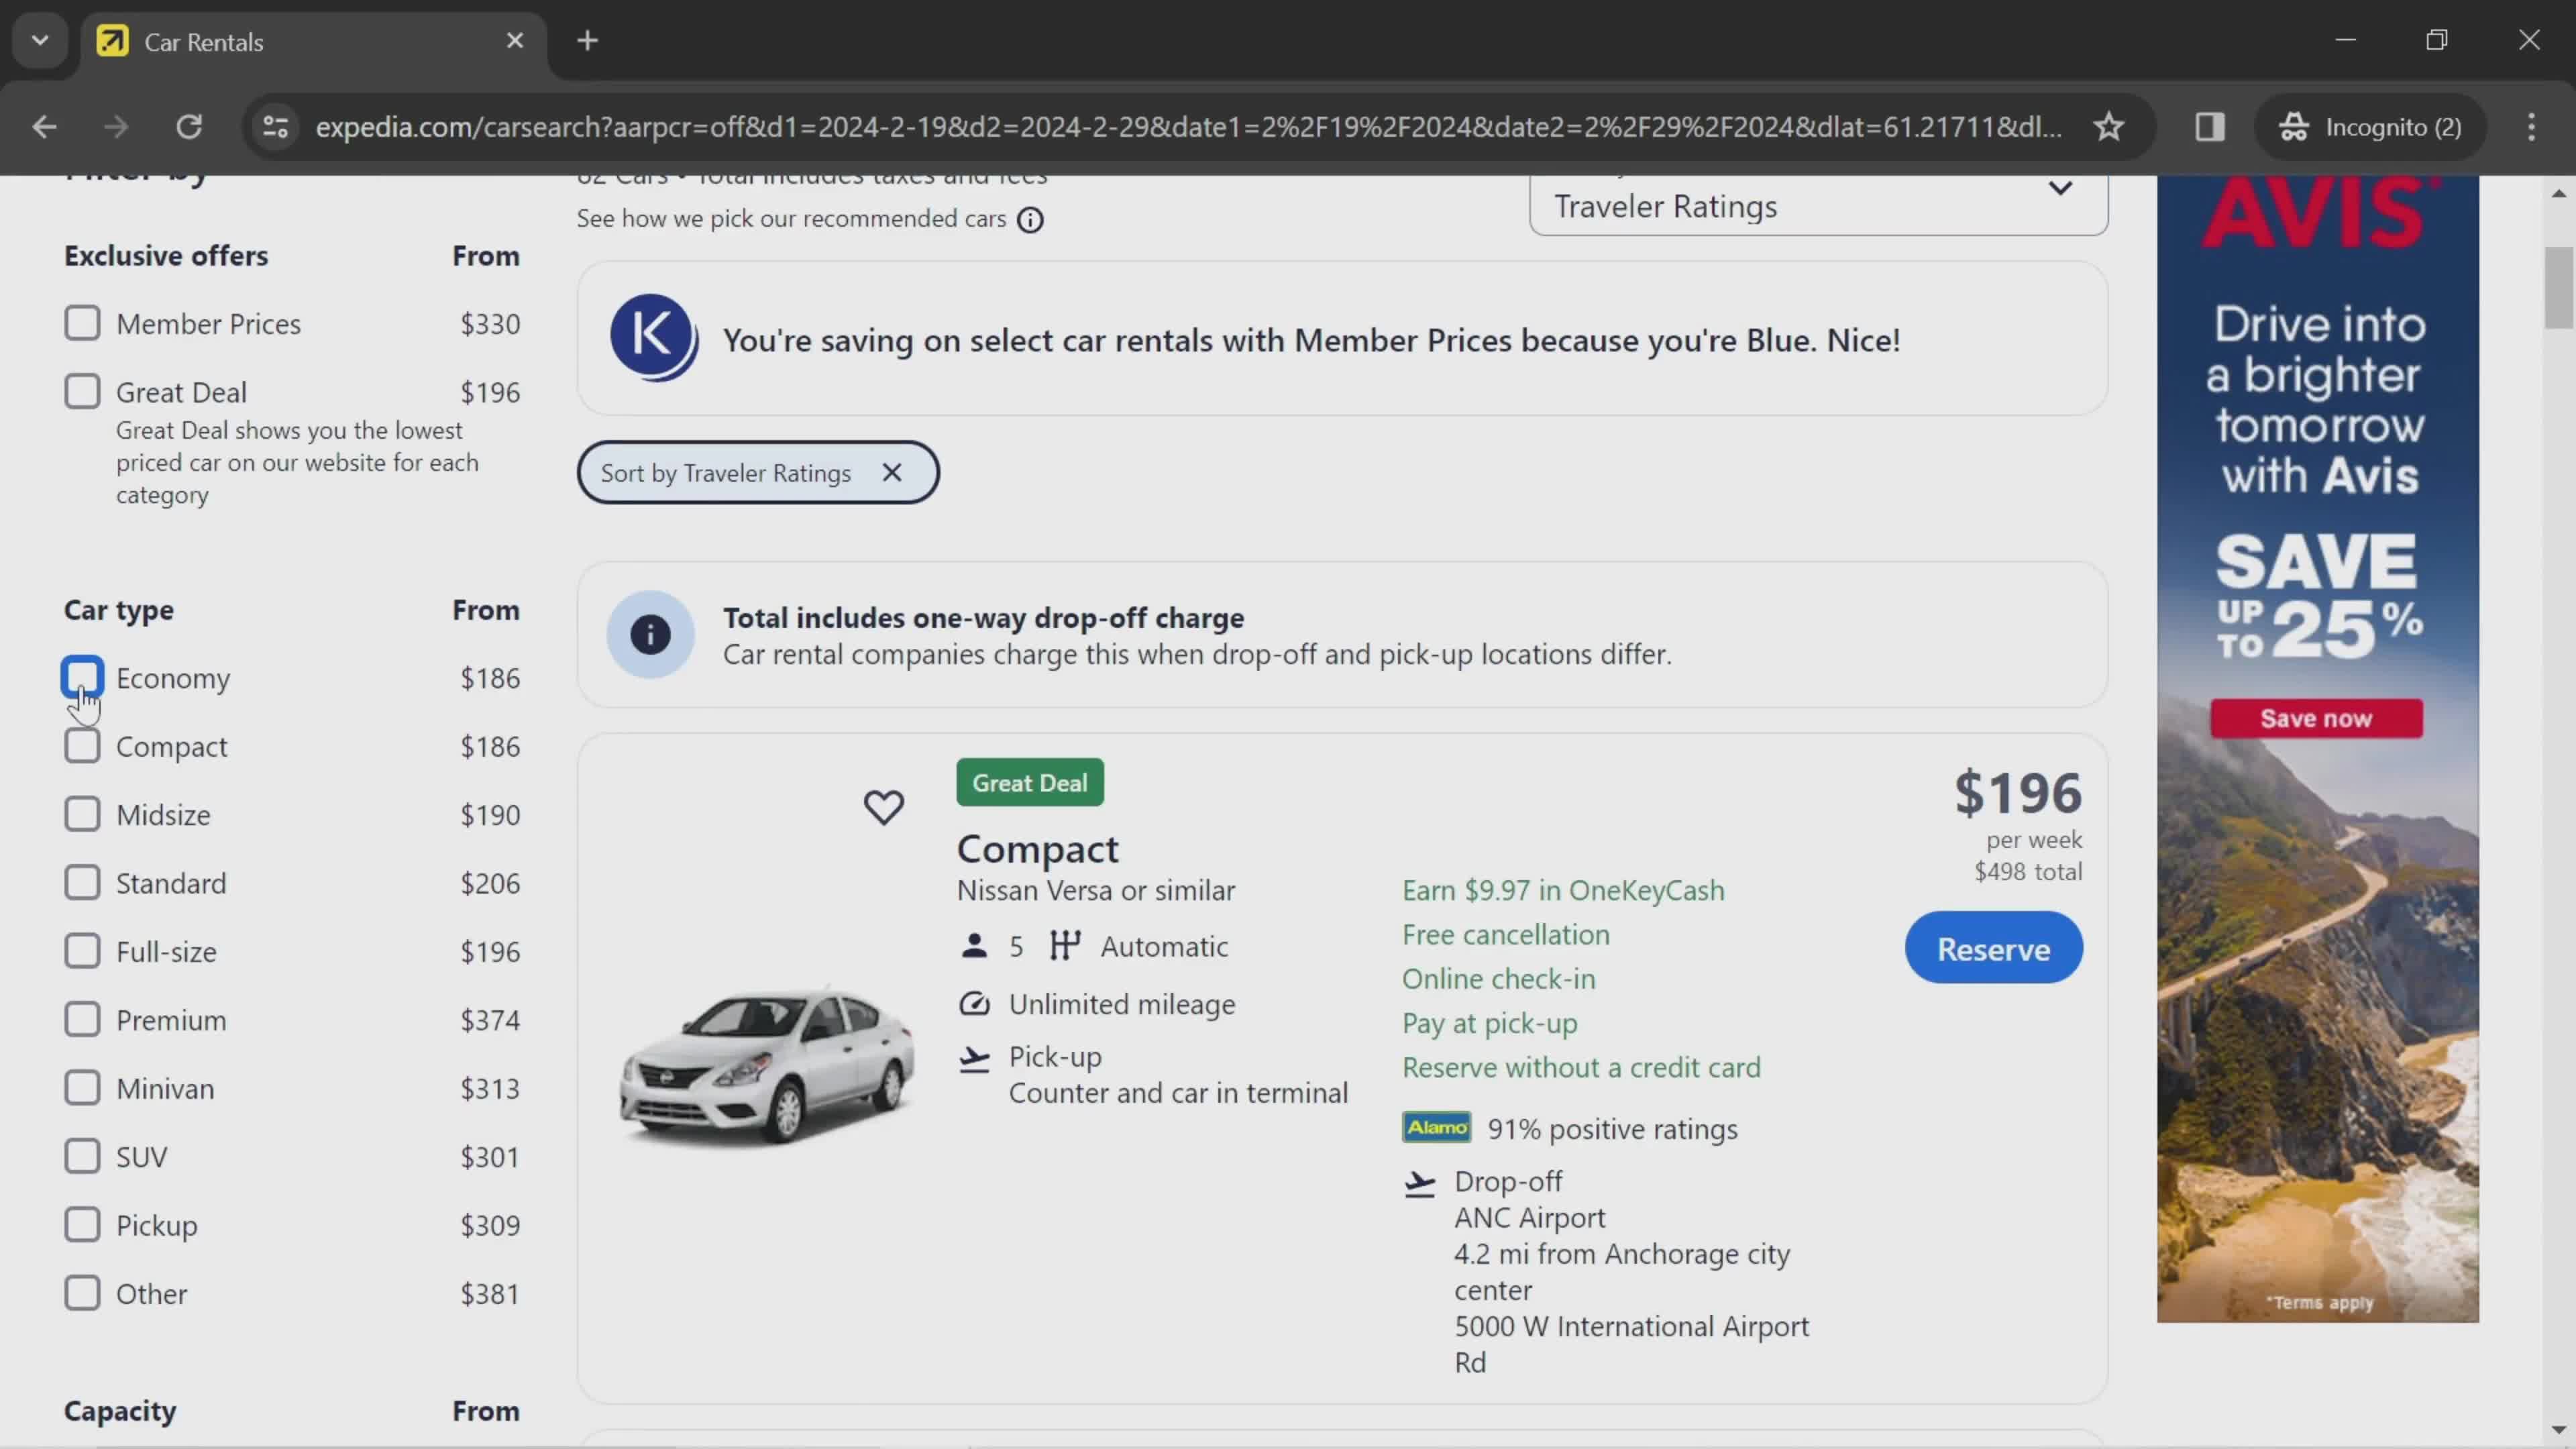Click the blue K member badge
Screen dimensions: 2576x1449
[654, 338]
